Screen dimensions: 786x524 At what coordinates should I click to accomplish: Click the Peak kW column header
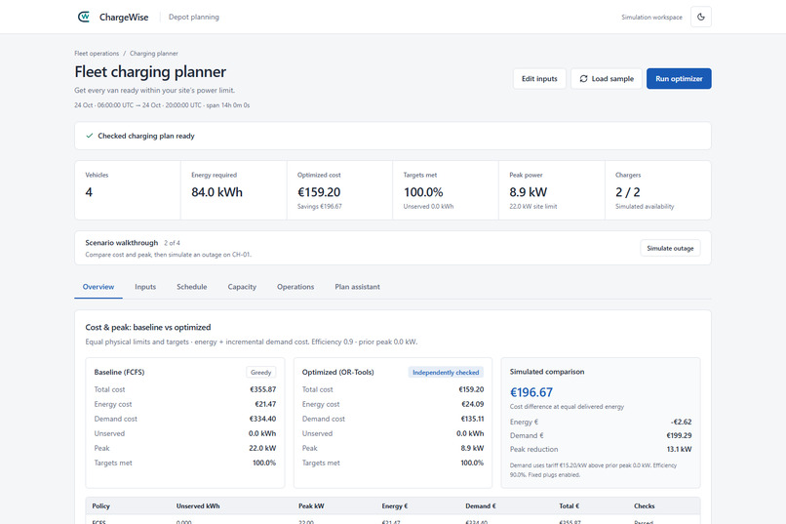[x=311, y=506]
